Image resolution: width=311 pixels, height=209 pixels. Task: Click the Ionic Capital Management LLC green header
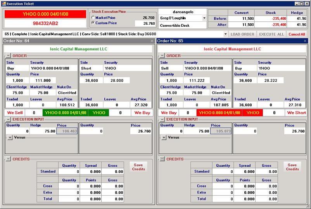click(x=78, y=49)
